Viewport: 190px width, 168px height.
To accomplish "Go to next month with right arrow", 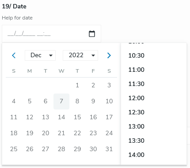I will 109,55.
